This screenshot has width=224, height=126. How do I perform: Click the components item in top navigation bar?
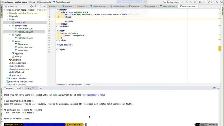point(44,2)
